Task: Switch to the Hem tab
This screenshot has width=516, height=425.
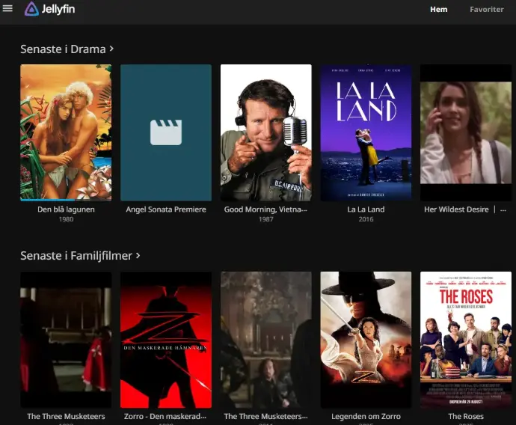Action: coord(438,10)
